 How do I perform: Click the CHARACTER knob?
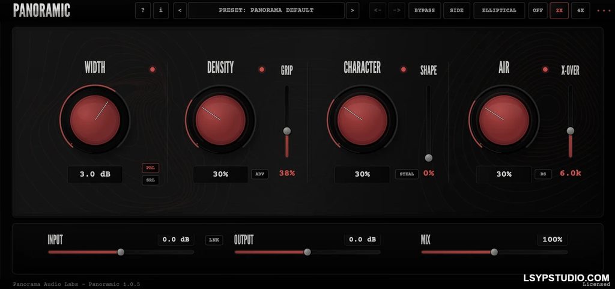click(362, 120)
